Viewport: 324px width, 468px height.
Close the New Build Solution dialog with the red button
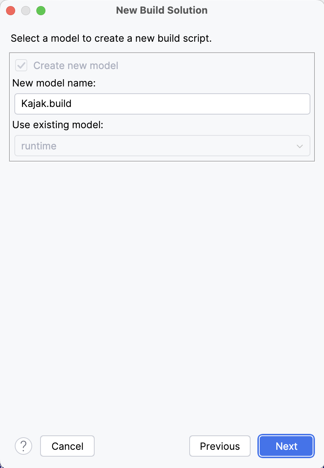(x=11, y=11)
